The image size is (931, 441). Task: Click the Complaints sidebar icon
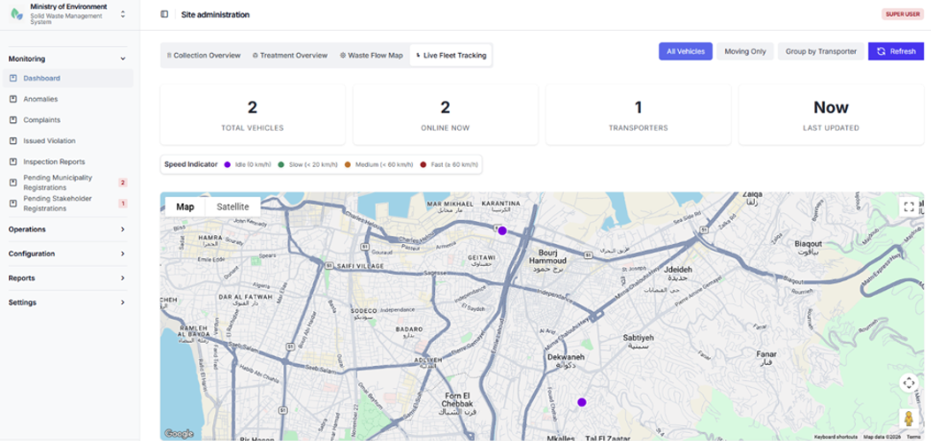click(13, 120)
